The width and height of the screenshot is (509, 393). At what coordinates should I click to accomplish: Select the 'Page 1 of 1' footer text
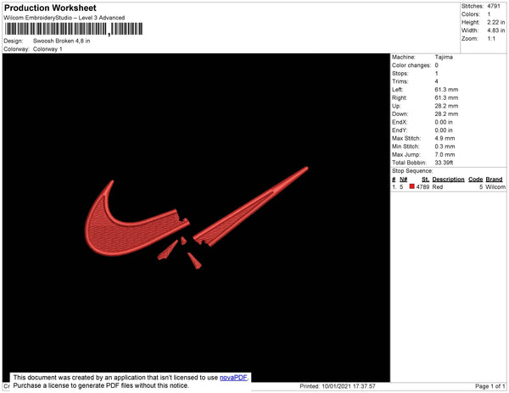pyautogui.click(x=490, y=386)
